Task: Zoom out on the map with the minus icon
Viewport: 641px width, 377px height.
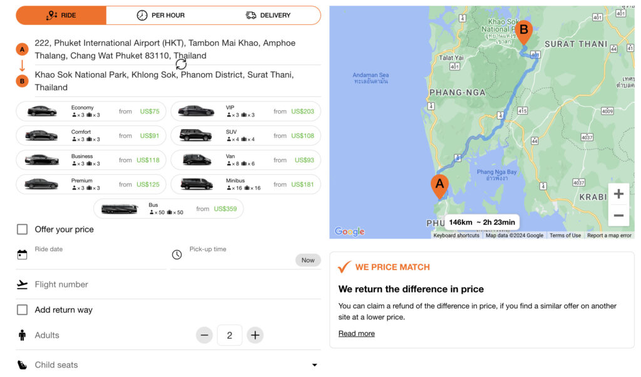Action: click(618, 215)
